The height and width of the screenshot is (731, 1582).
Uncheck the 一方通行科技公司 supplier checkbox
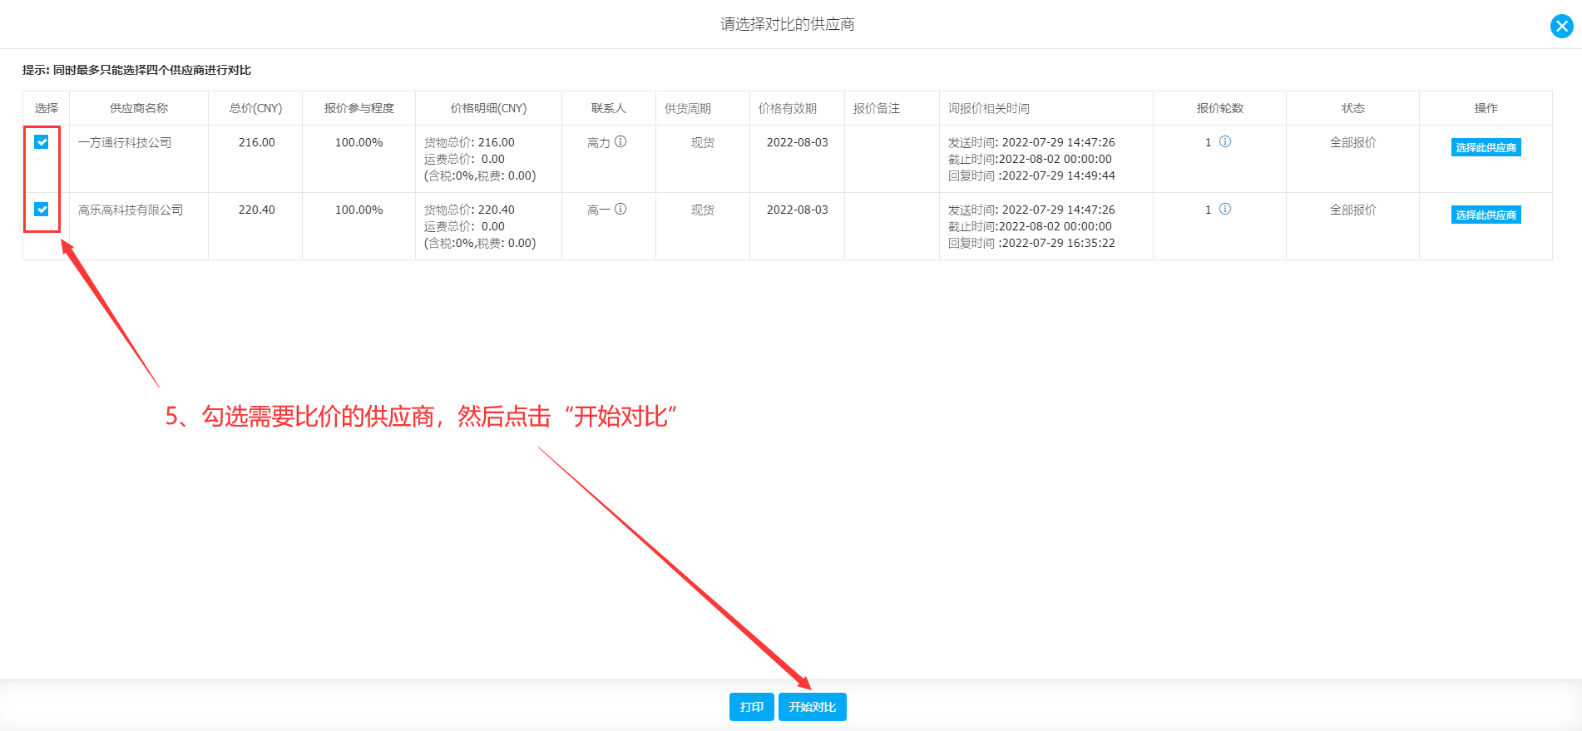coord(42,142)
